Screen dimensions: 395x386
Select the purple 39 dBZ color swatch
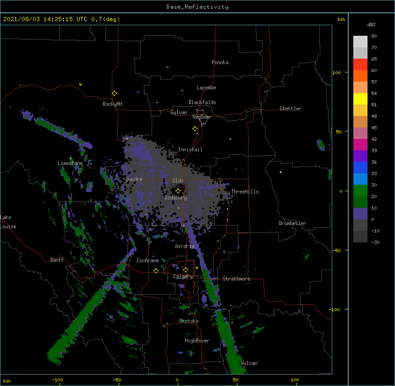point(360,156)
